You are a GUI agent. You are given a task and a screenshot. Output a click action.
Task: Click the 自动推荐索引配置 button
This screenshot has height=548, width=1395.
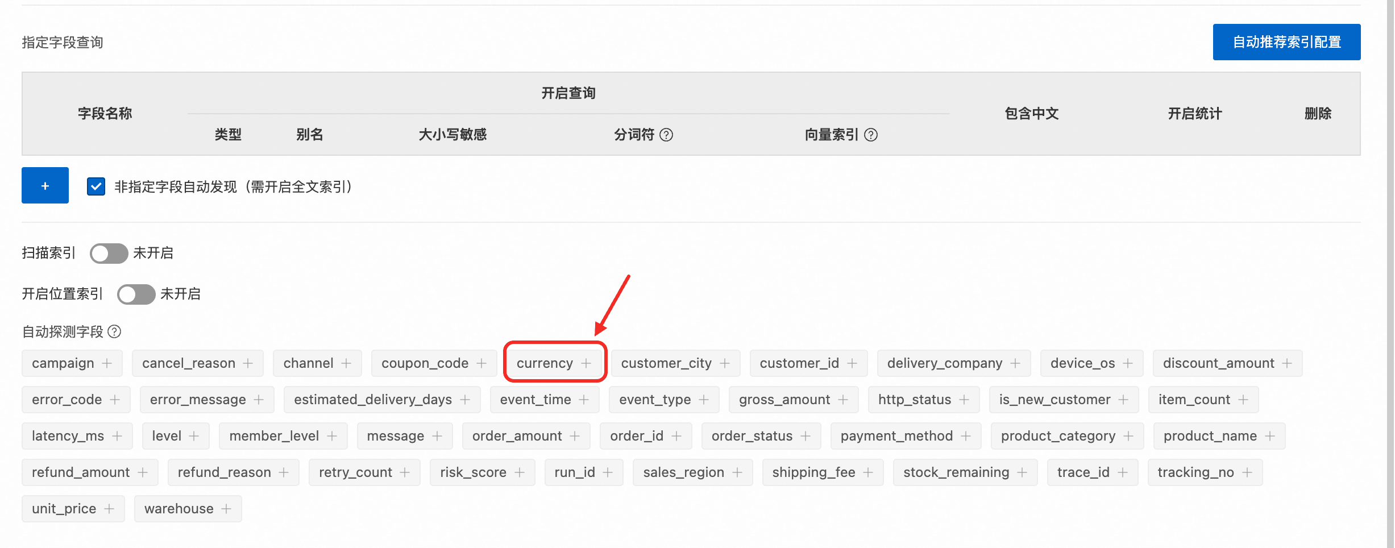click(1286, 42)
